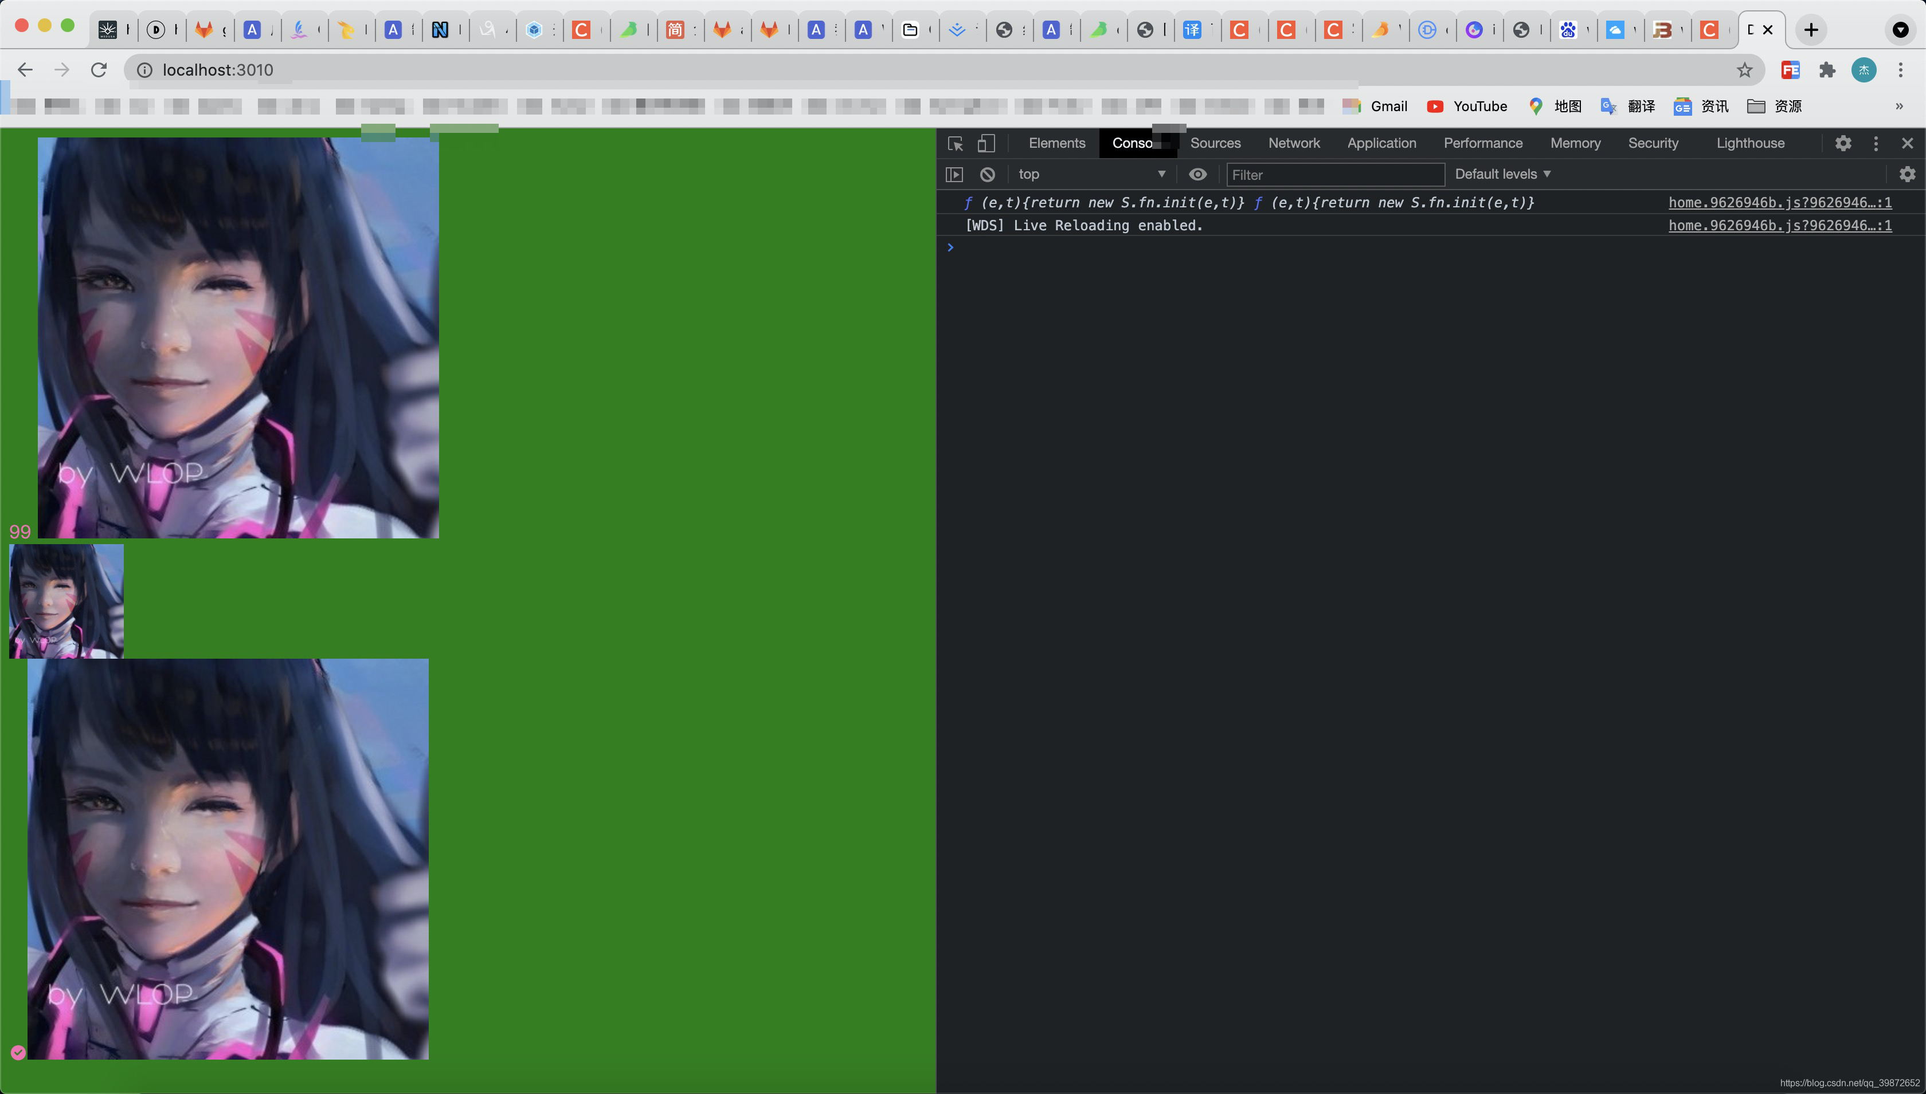
Task: Open DevTools settings gear
Action: click(1842, 143)
